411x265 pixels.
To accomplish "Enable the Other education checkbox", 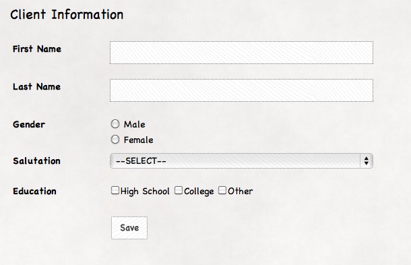I will click(222, 190).
